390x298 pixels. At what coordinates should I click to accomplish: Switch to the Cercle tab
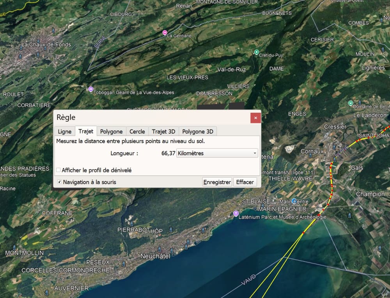pyautogui.click(x=137, y=131)
